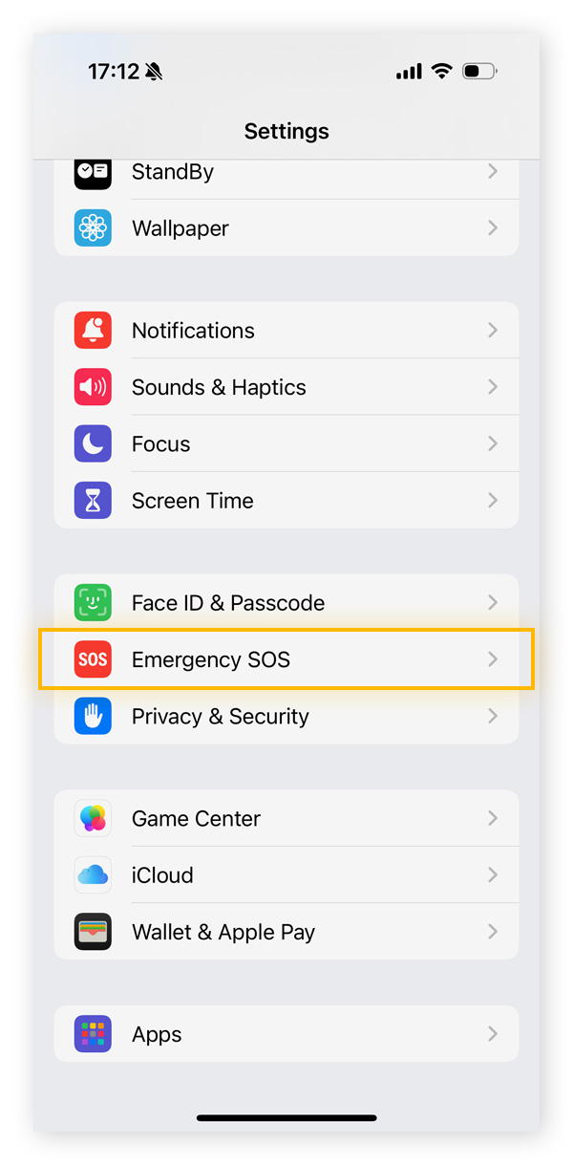Viewport: 573px width, 1165px height.
Task: Expand Wallet & Apple Pay via its chevron
Action: pos(493,932)
